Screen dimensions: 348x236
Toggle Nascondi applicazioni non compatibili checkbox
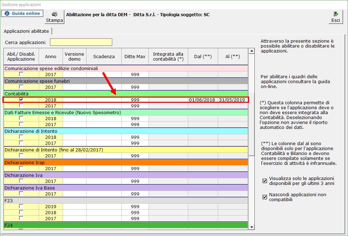coord(265,197)
